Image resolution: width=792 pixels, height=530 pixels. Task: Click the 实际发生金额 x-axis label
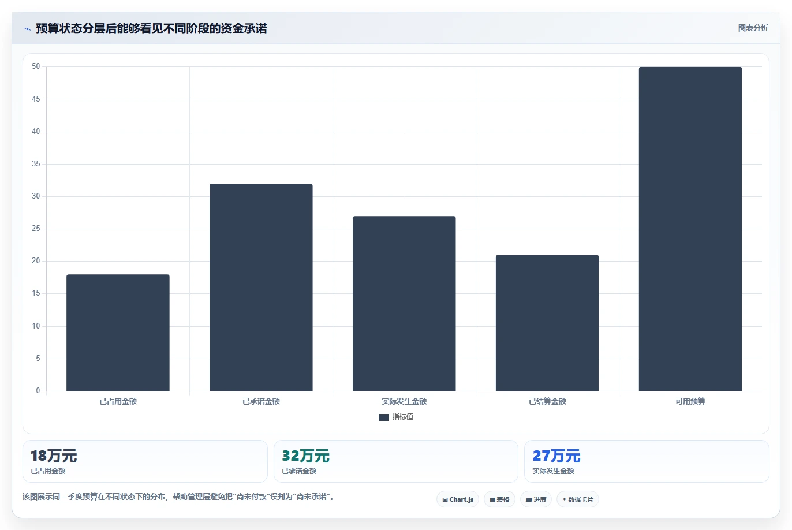[404, 401]
